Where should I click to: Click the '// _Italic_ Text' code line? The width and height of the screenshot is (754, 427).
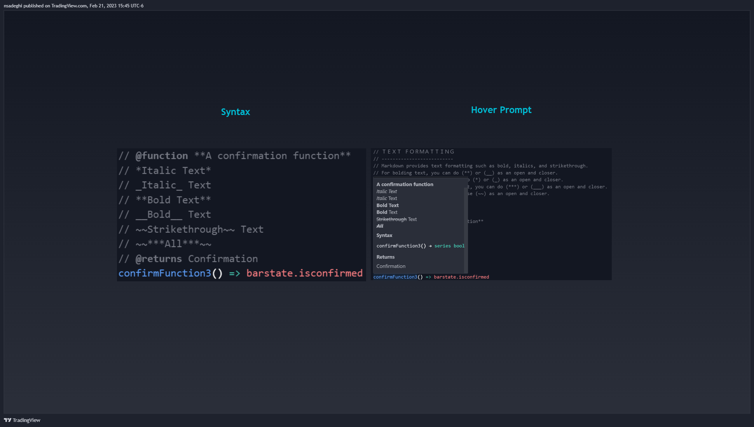click(x=165, y=185)
